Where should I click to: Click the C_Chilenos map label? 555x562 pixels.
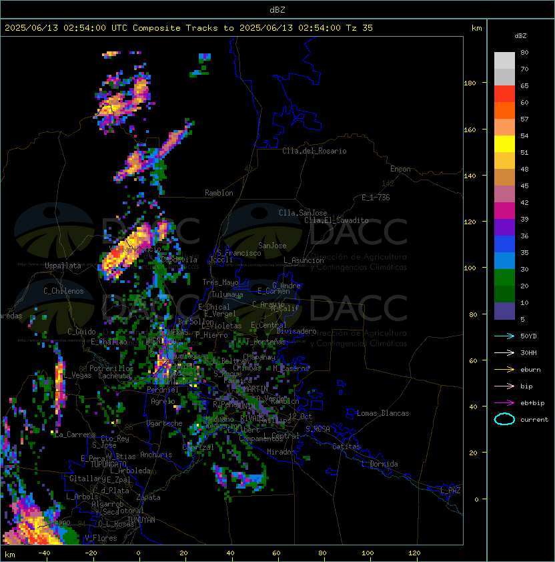pos(63,291)
